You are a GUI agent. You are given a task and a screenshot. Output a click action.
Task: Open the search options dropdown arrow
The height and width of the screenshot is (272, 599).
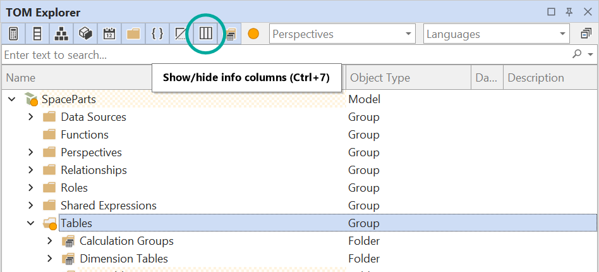pyautogui.click(x=591, y=55)
